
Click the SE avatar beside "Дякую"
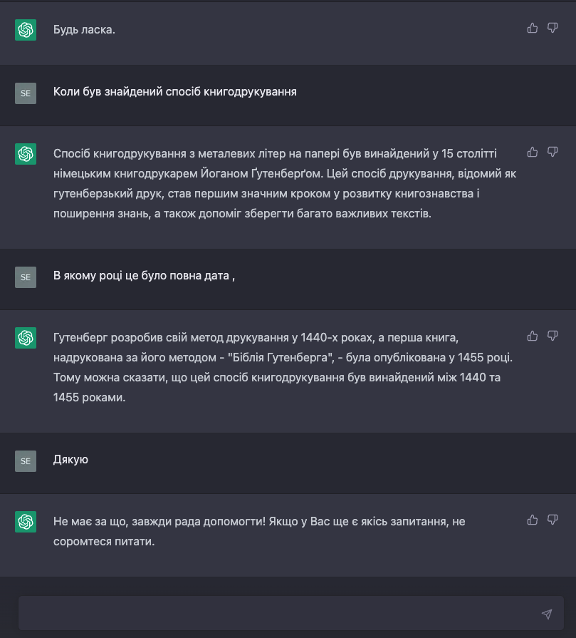pyautogui.click(x=26, y=461)
